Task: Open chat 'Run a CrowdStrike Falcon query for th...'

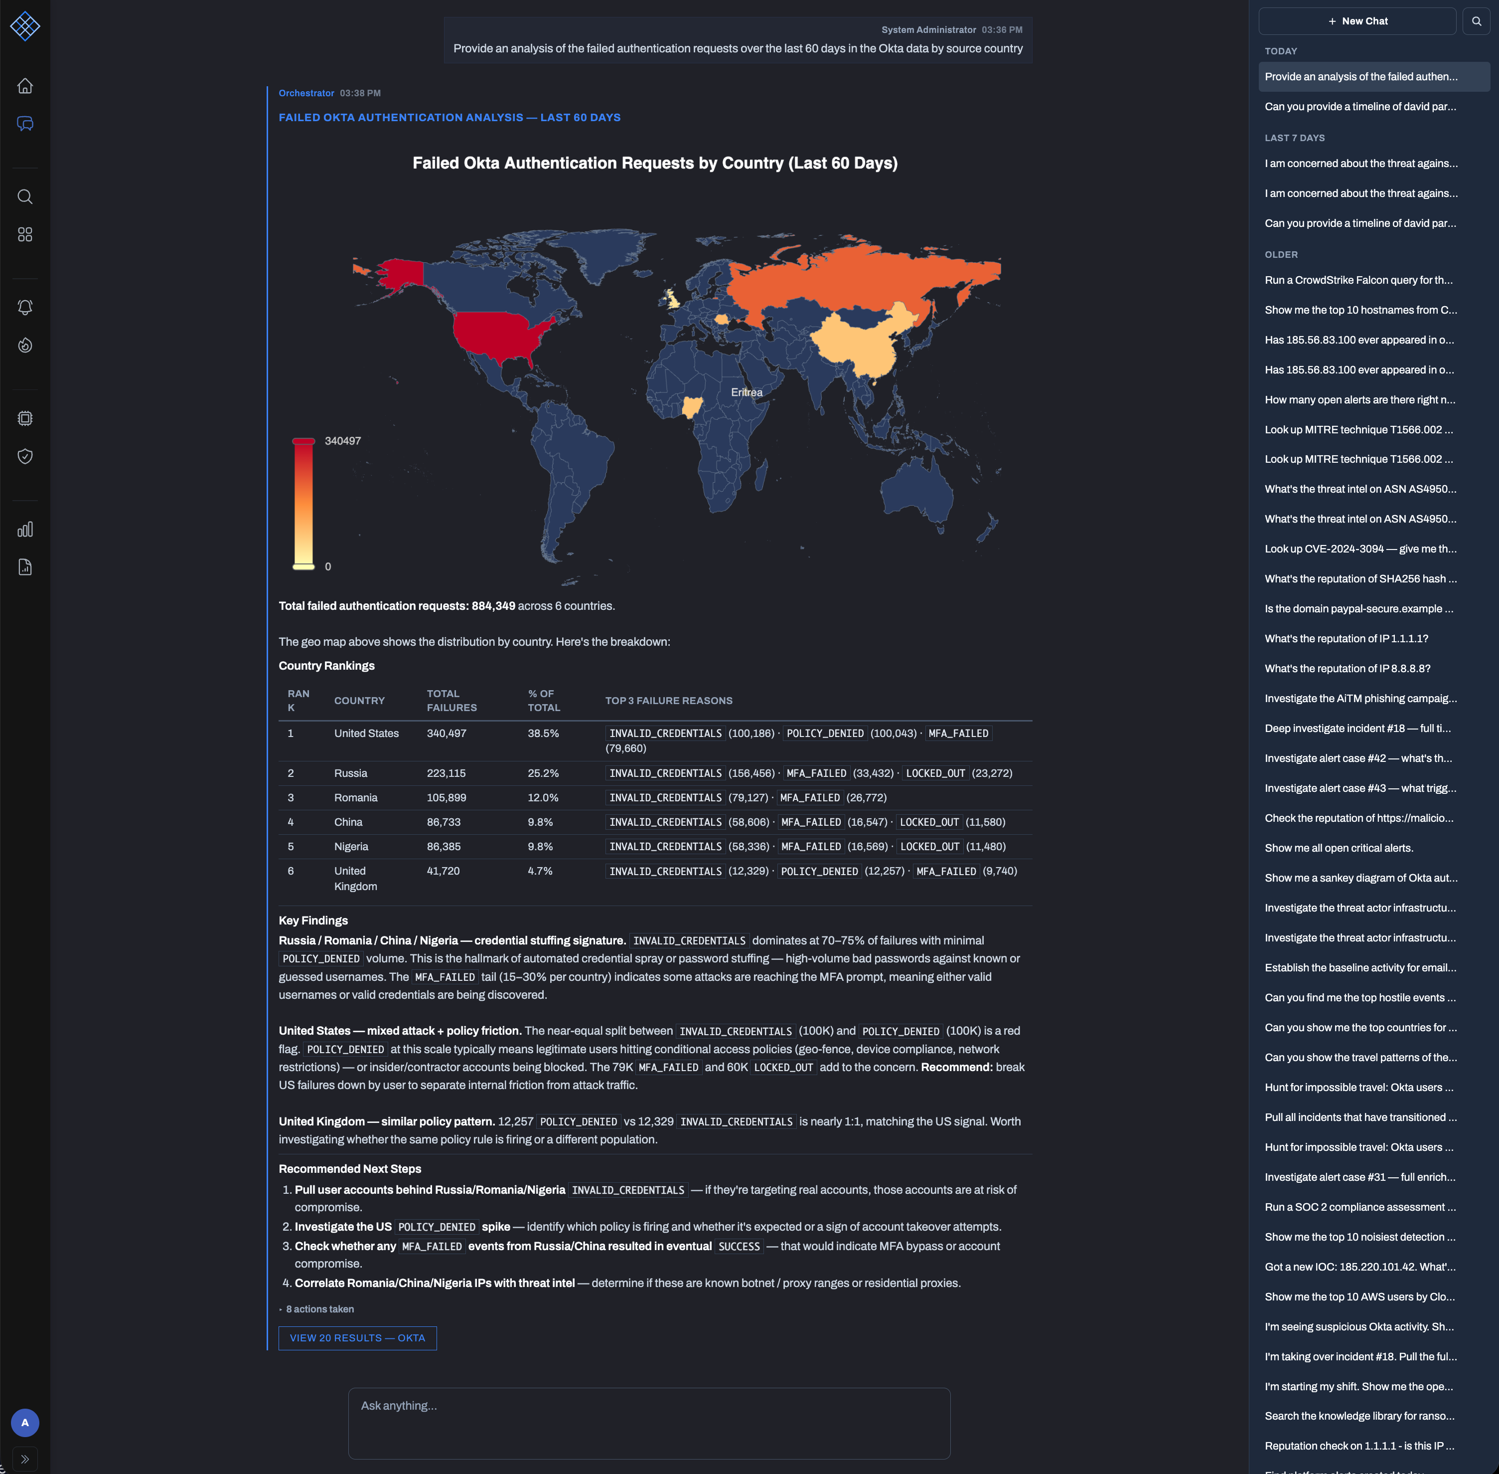Action: pos(1374,280)
